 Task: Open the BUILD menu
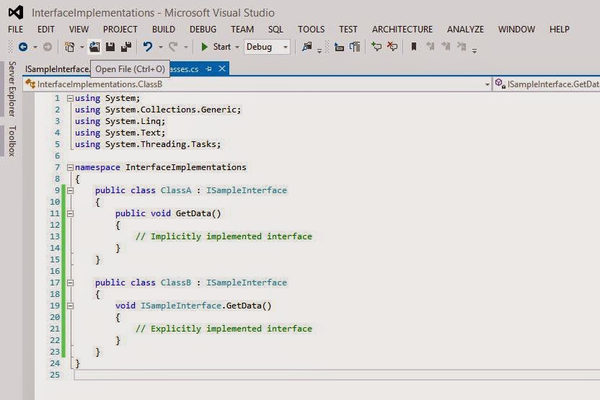pos(164,30)
